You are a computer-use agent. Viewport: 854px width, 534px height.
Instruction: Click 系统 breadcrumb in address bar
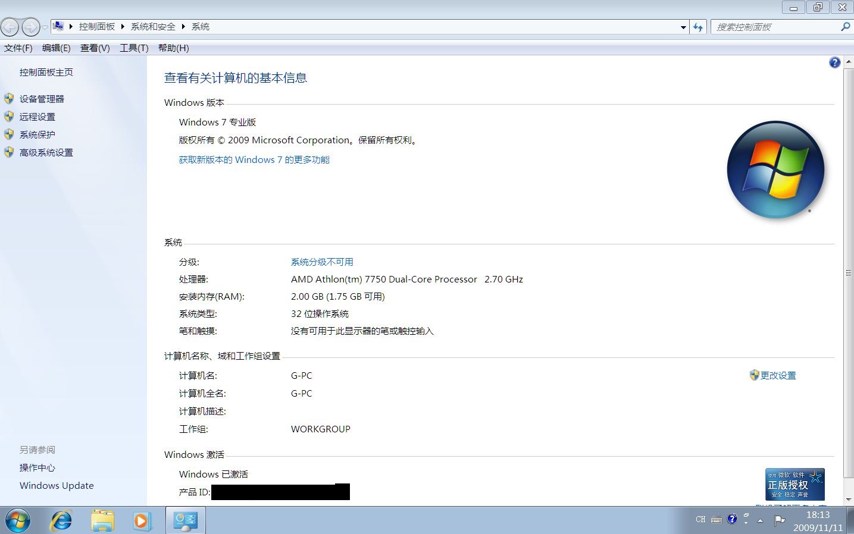(x=201, y=27)
